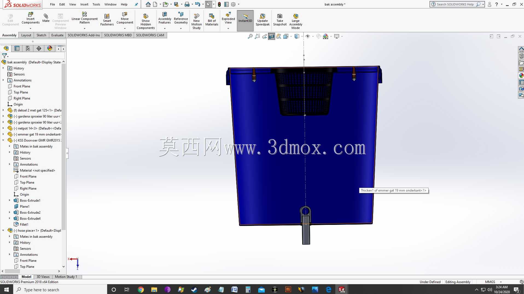Open the Reference Geometry dropdown arrow

[x=181, y=28]
